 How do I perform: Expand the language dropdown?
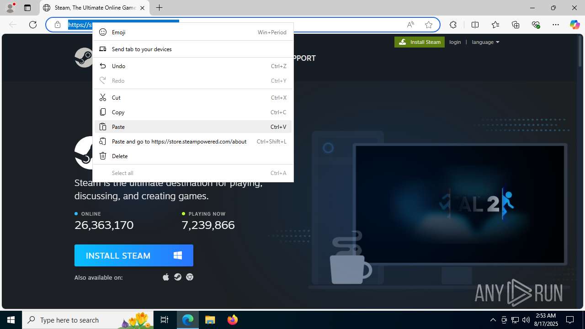[485, 42]
